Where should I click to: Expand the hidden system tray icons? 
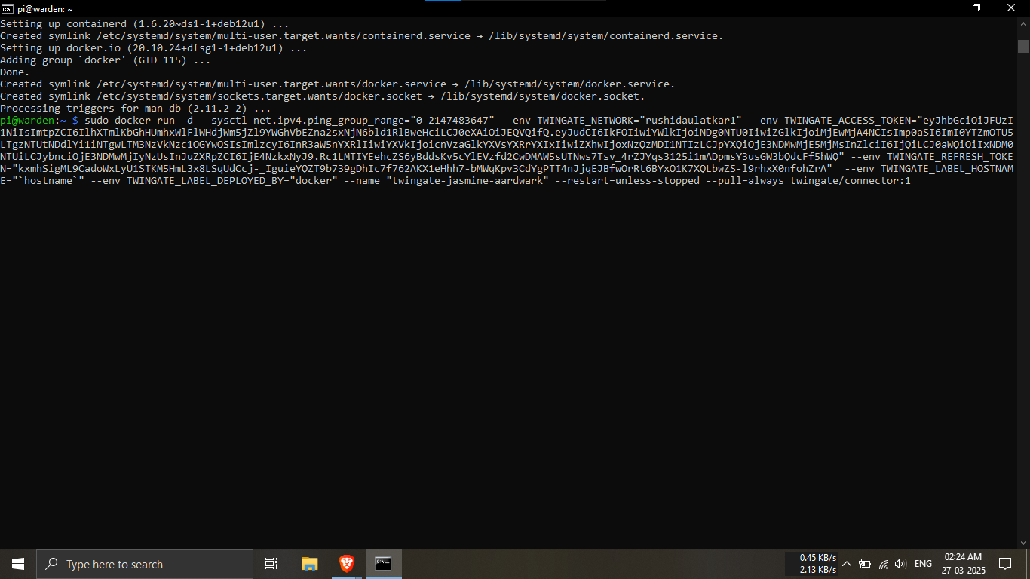point(847,564)
